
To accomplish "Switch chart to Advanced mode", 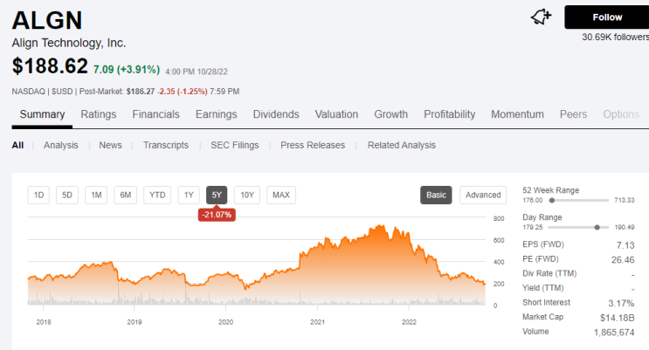I will click(483, 195).
